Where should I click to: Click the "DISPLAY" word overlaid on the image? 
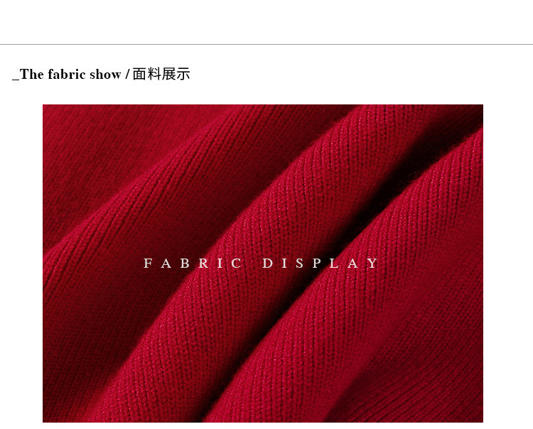(x=321, y=264)
